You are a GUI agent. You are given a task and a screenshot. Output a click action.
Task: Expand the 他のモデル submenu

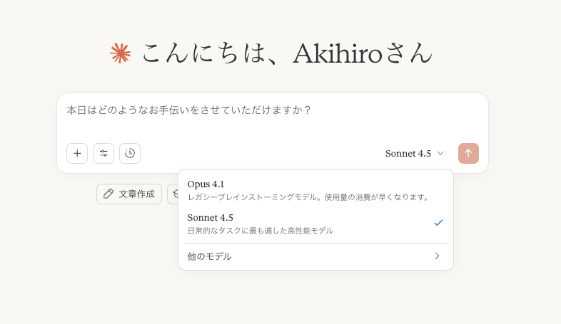click(x=210, y=256)
